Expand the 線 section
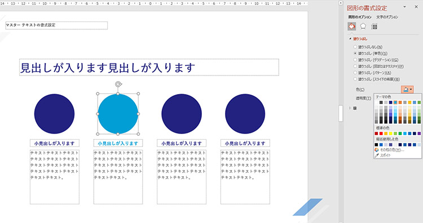 (x=353, y=108)
